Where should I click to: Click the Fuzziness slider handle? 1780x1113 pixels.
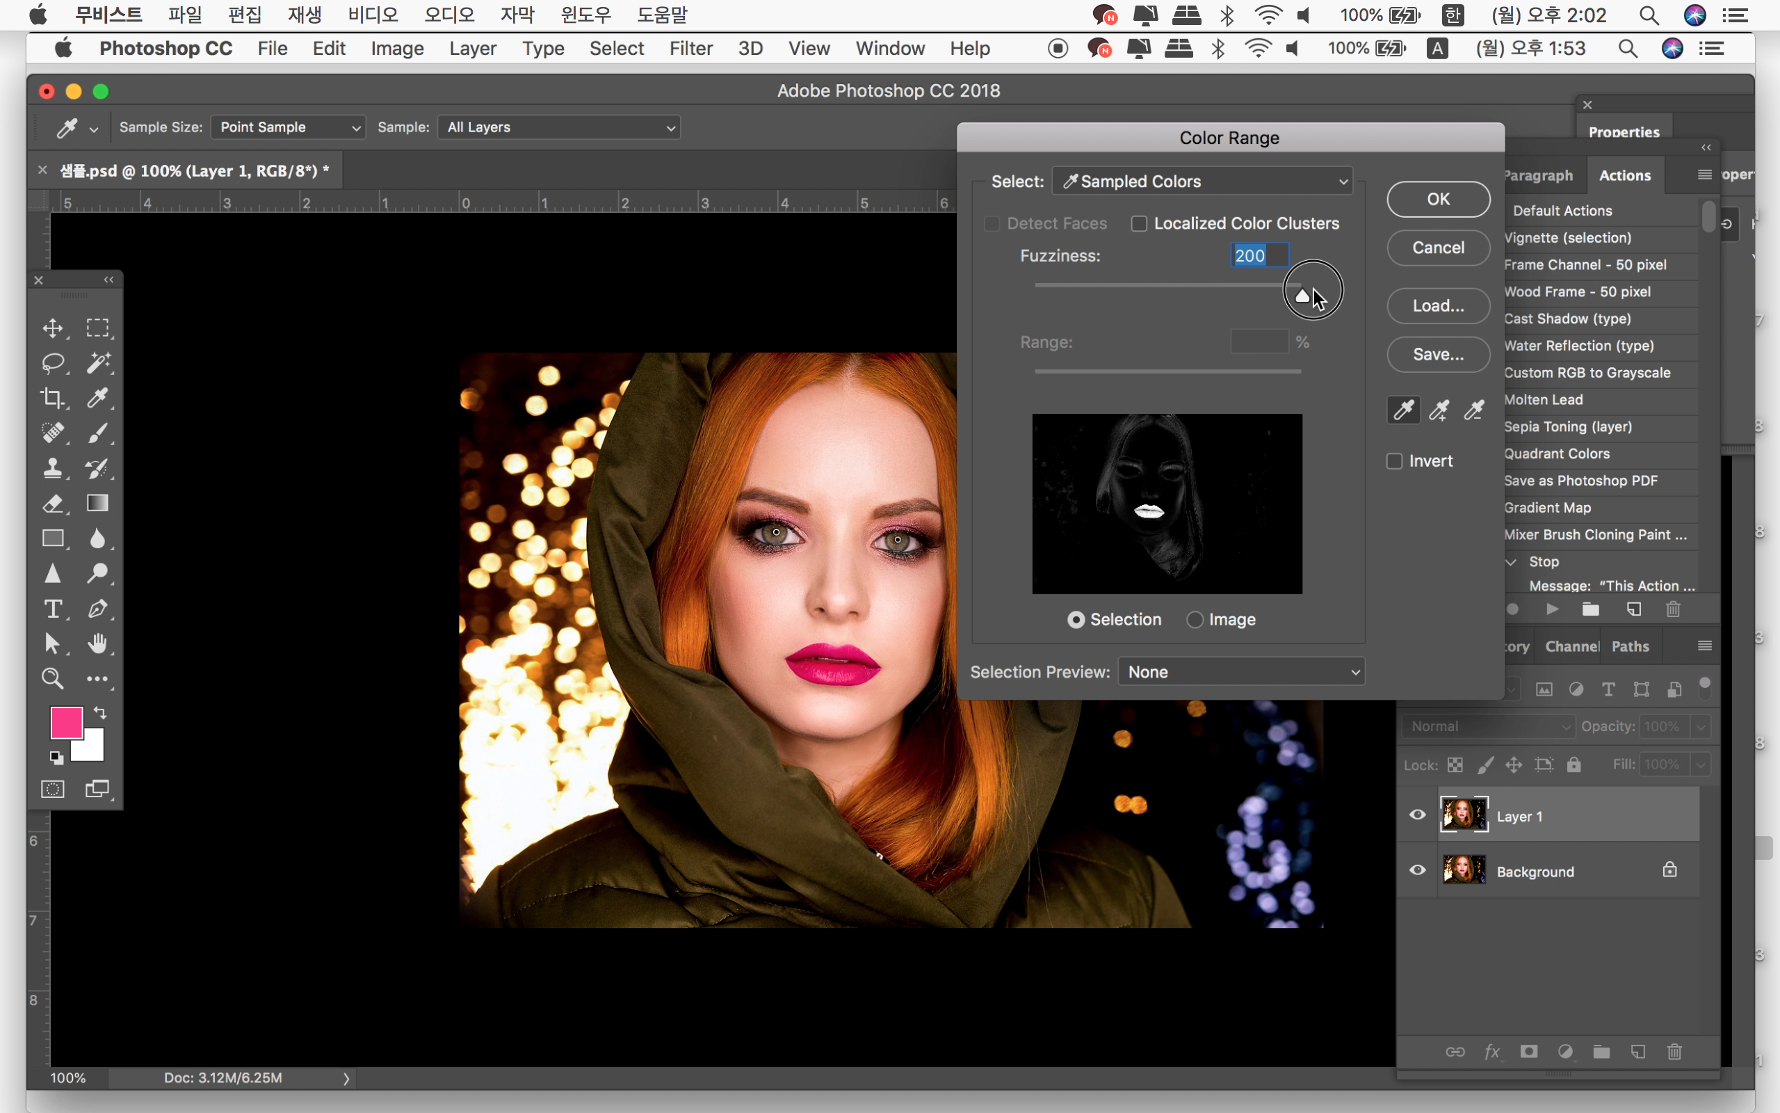1302,296
